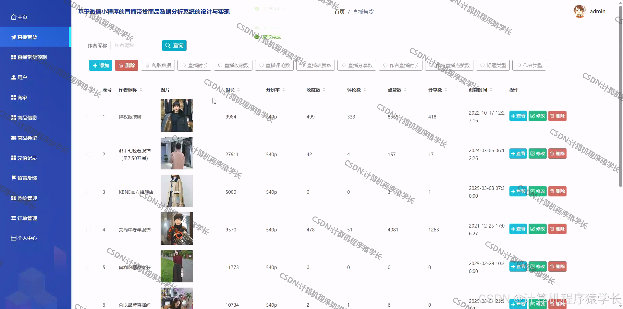Check the checkbox for row 4 艾尚中老年服饰
Viewport: 623px width, 309px height.
(89, 230)
